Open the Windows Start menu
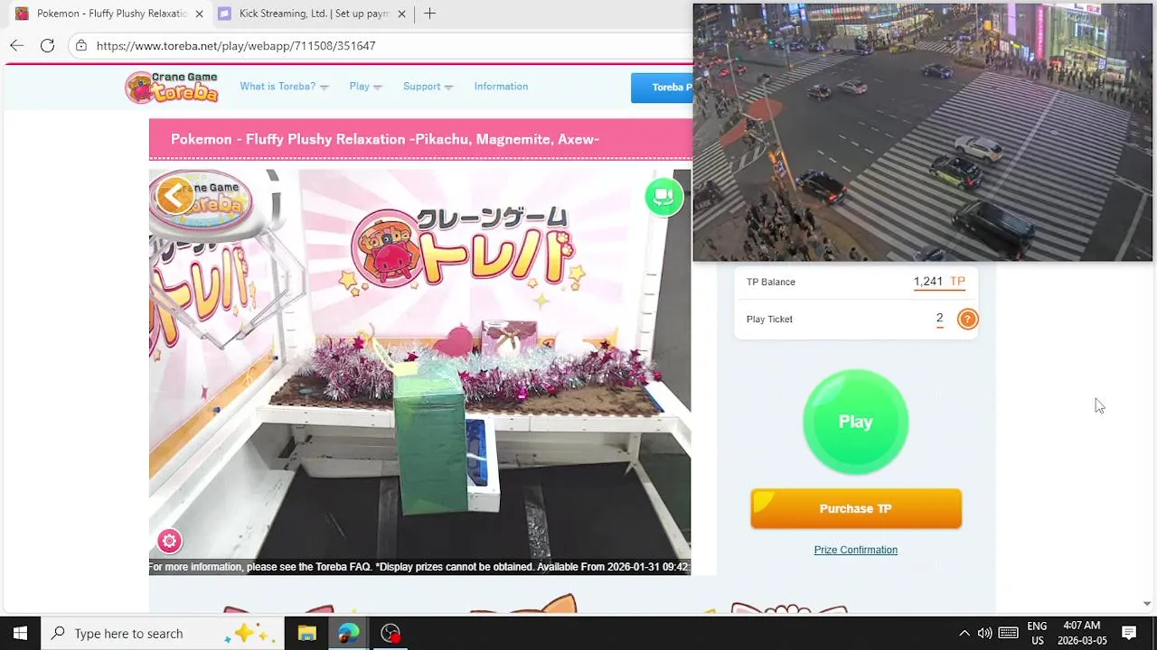Image resolution: width=1157 pixels, height=650 pixels. [20, 633]
